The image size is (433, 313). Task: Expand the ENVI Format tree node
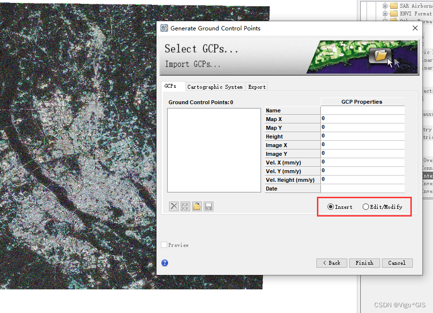[x=385, y=14]
